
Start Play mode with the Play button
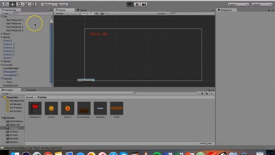click(x=130, y=4)
